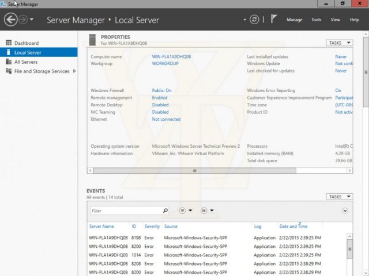The height and width of the screenshot is (276, 369).
Task: Open the notifications flag
Action: [x=273, y=19]
